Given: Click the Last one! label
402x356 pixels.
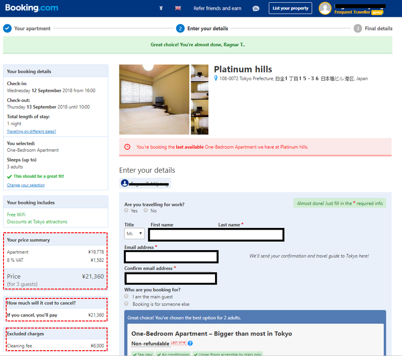Looking at the screenshot, I should coord(179,342).
